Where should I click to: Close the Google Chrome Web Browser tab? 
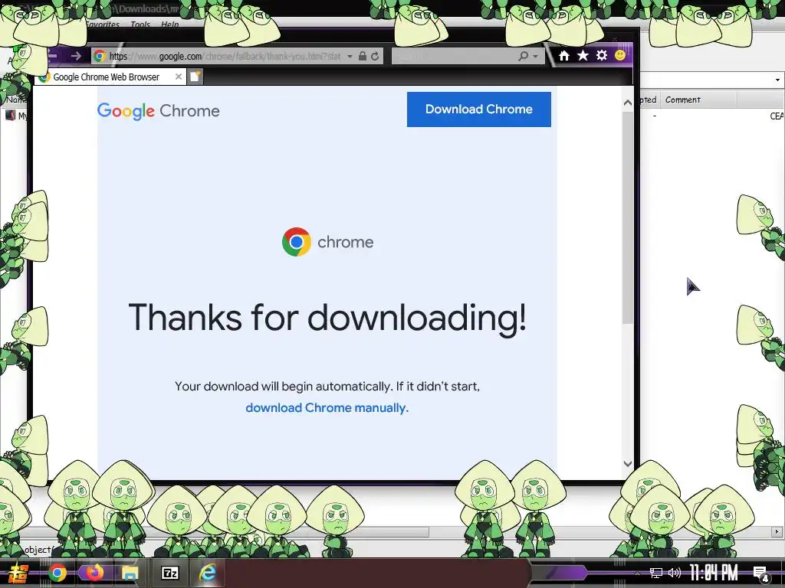(178, 77)
